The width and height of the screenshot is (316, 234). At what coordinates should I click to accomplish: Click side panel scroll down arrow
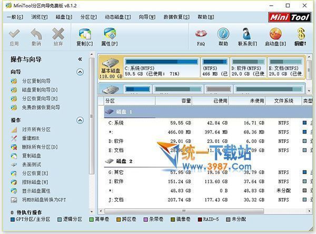coord(92,211)
